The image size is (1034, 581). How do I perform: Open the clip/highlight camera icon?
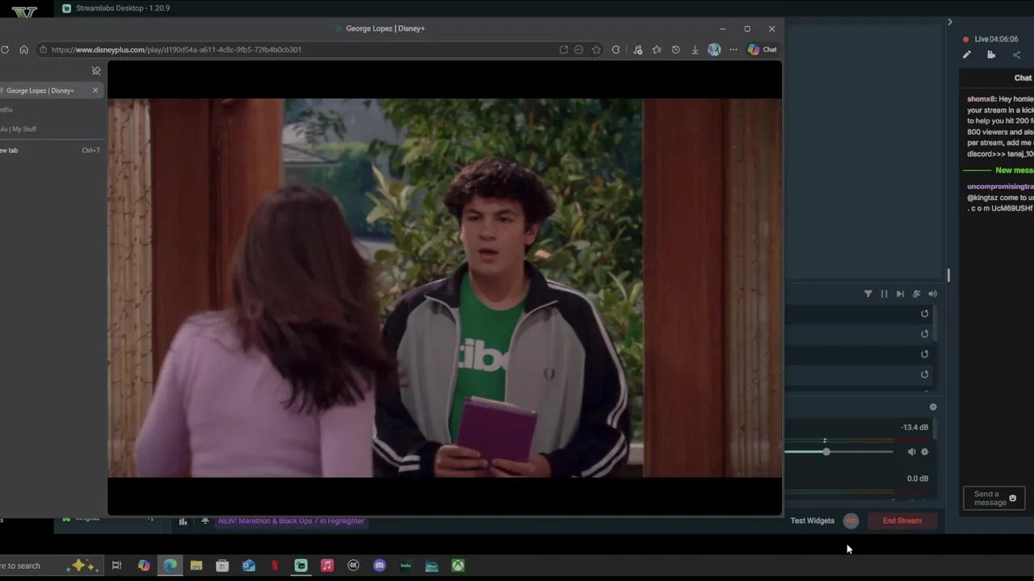click(991, 55)
